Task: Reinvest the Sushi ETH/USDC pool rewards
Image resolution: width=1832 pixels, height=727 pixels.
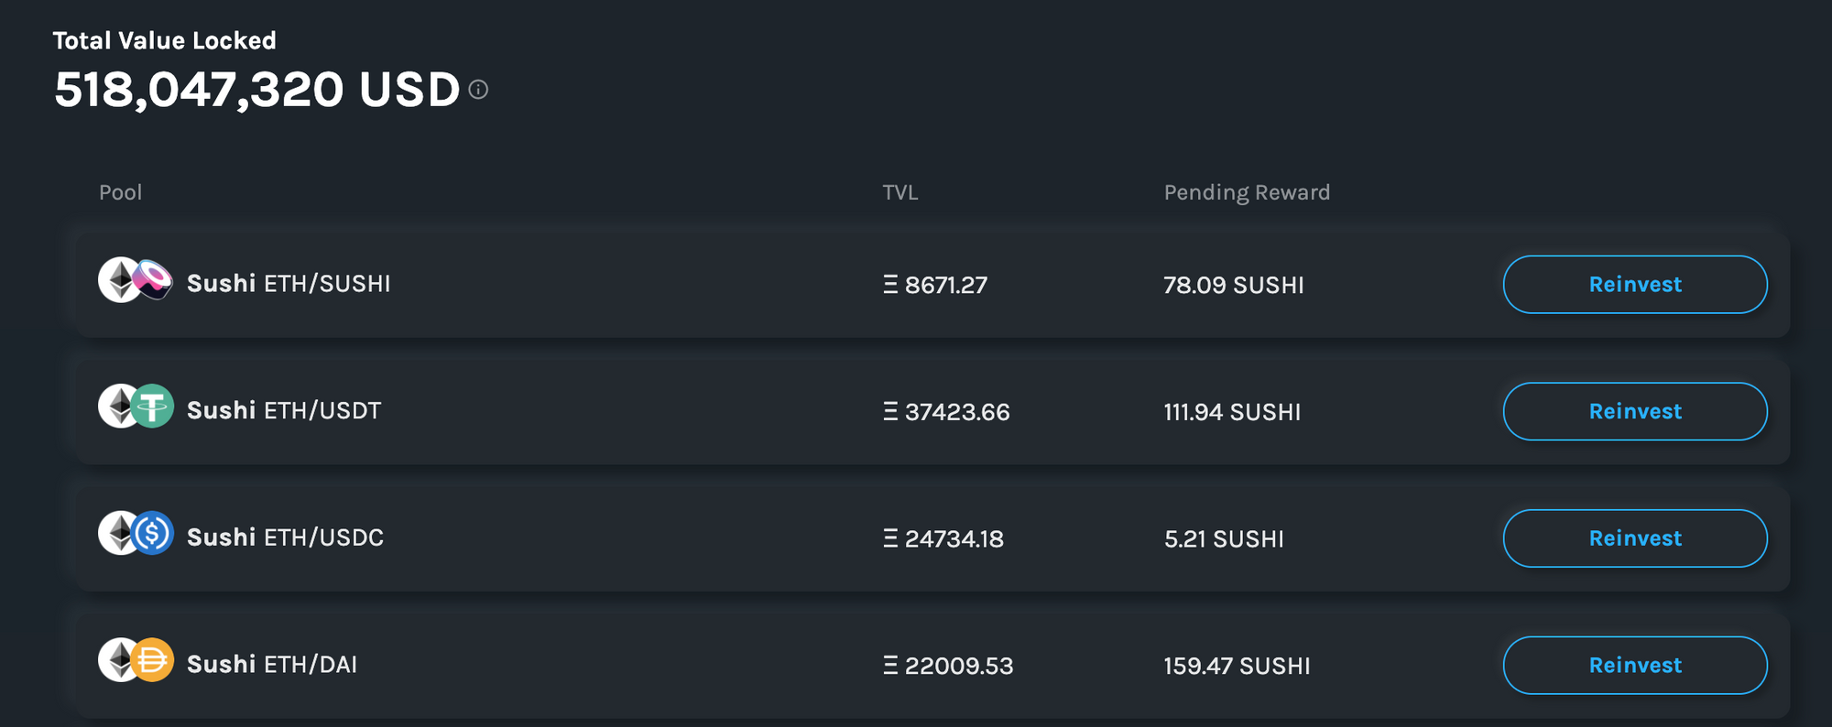Action: [1635, 538]
